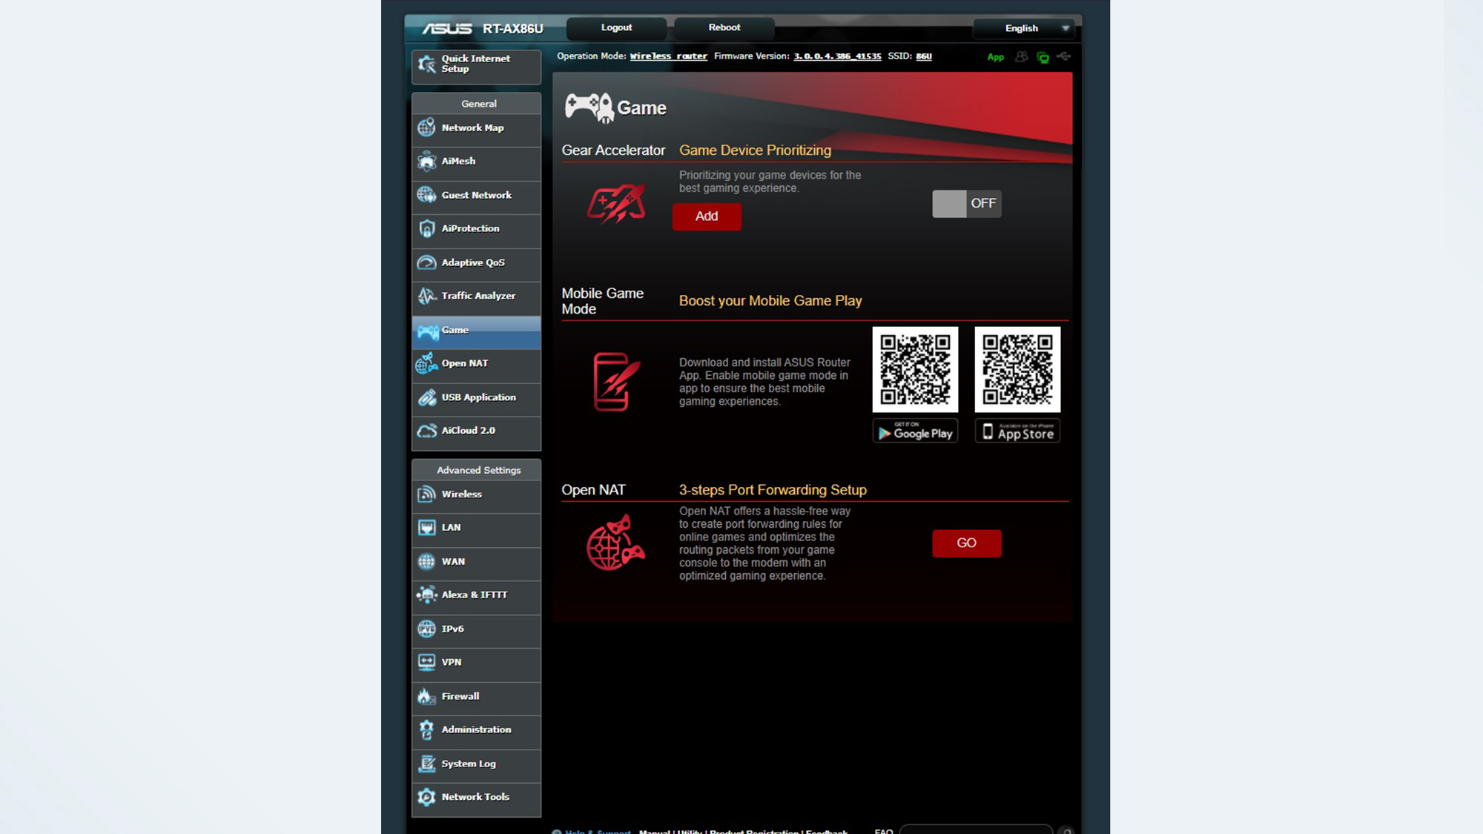Click the Add button for game devices
The width and height of the screenshot is (1483, 834).
pos(706,215)
